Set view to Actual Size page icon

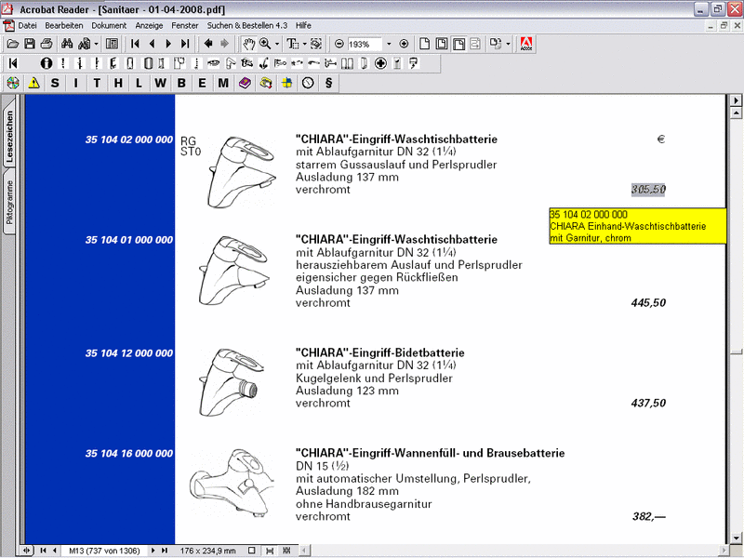tap(425, 44)
